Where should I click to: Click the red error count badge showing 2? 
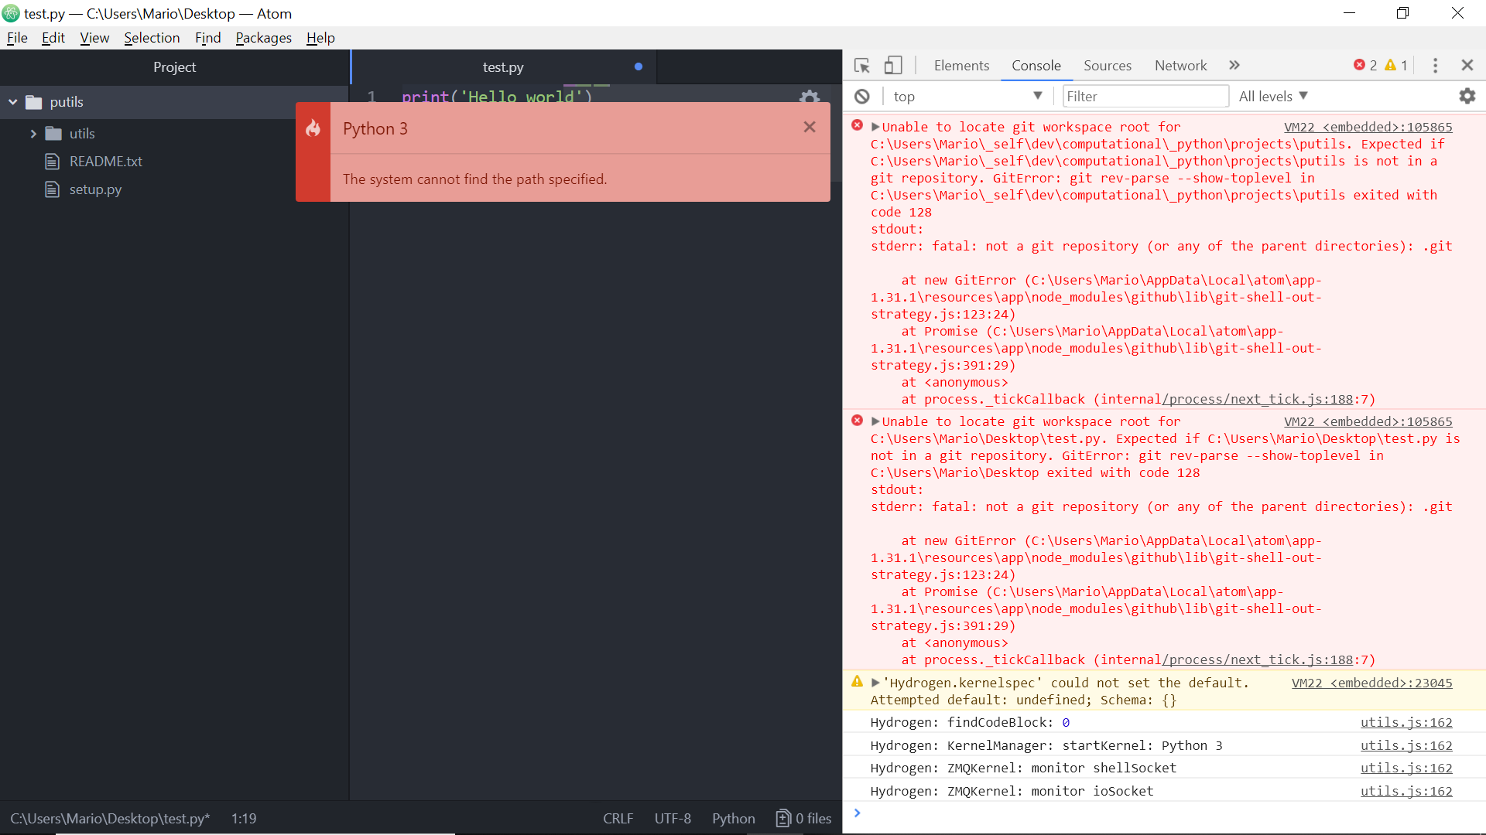point(1366,65)
